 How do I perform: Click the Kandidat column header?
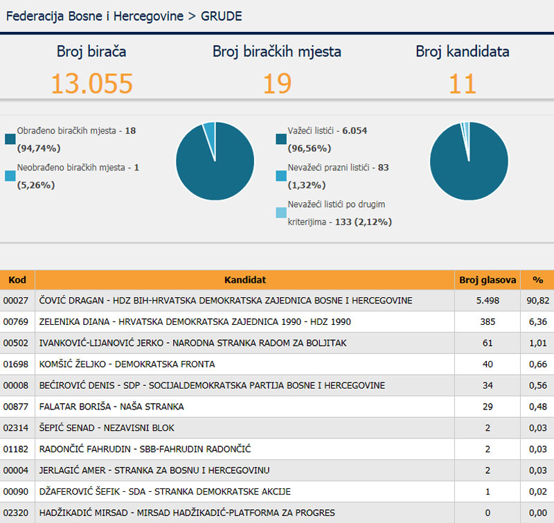click(245, 280)
